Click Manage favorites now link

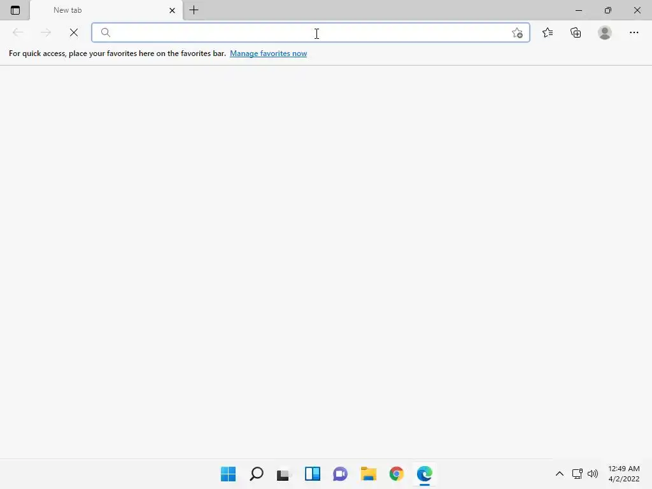coord(268,53)
